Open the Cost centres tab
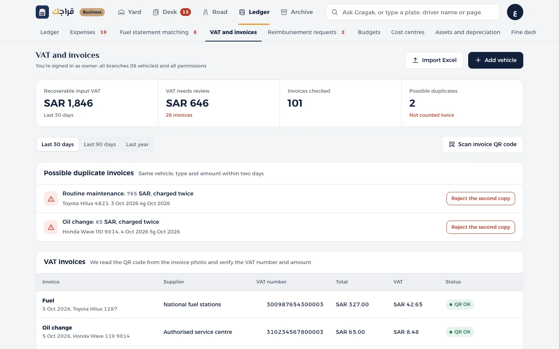The image size is (559, 349). [x=408, y=32]
